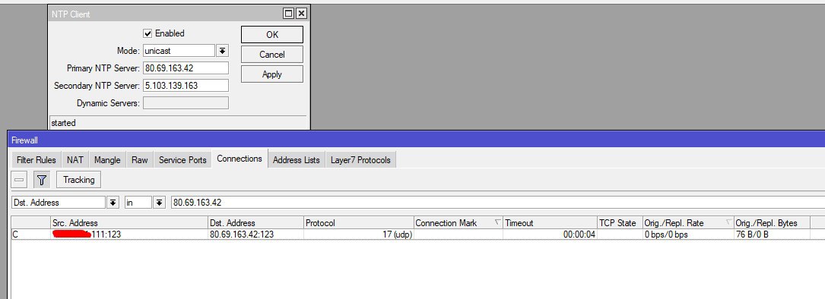Click the C flag in the connection row

pos(15,234)
